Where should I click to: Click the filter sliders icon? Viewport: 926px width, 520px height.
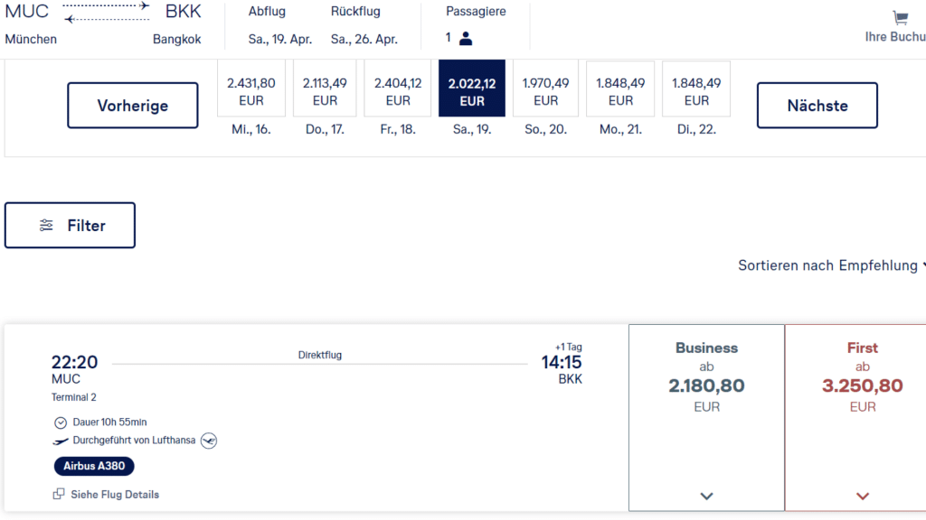(x=47, y=226)
